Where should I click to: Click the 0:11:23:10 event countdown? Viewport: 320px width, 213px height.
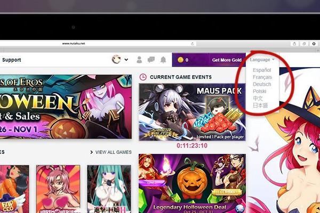(x=192, y=145)
